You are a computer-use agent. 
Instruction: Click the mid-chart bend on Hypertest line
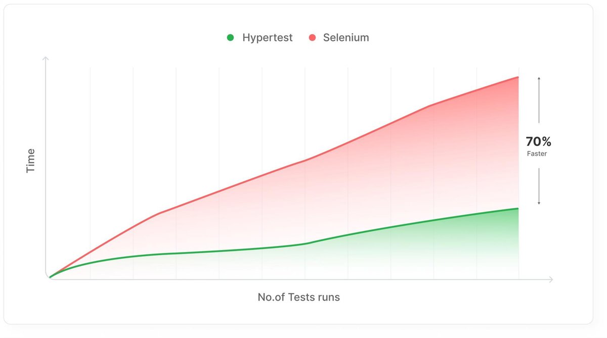(307, 244)
